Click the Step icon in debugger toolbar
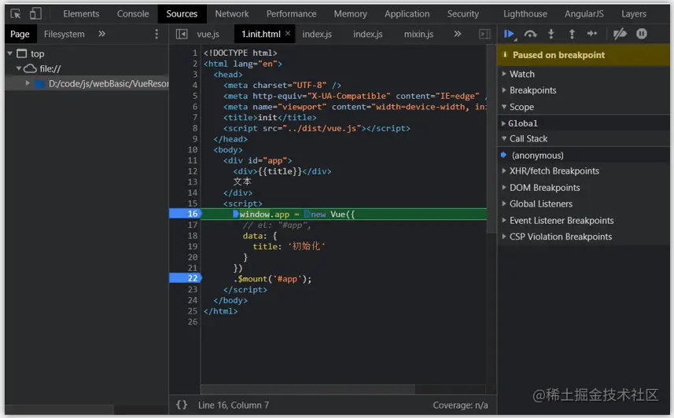This screenshot has width=674, height=418. coord(592,34)
